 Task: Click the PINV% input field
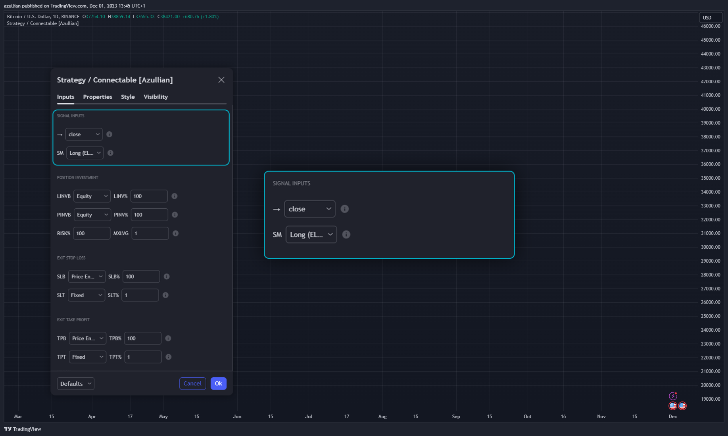tap(150, 215)
